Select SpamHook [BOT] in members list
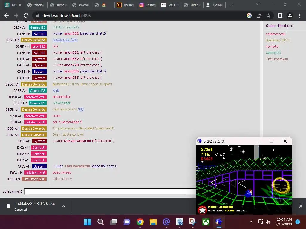This screenshot has width=306, height=229. 278,40
